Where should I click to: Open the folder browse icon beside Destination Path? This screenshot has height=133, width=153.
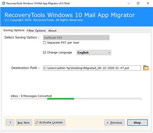pos(146,68)
